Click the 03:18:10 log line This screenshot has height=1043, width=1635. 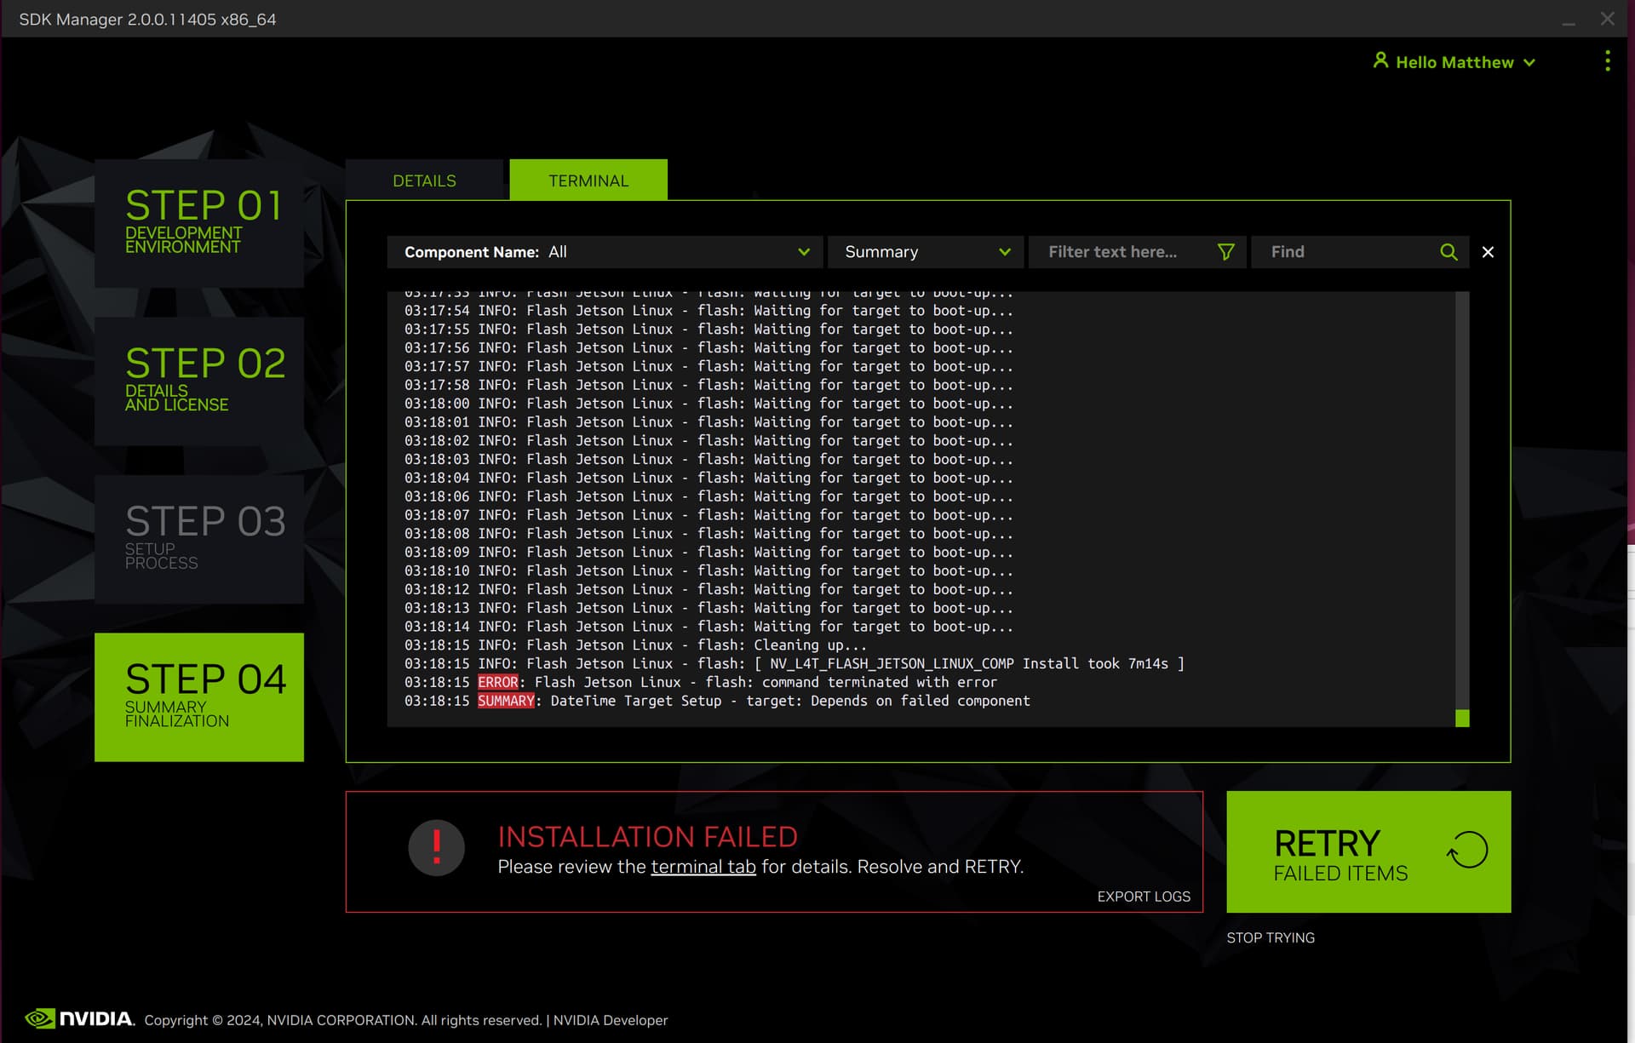point(708,570)
